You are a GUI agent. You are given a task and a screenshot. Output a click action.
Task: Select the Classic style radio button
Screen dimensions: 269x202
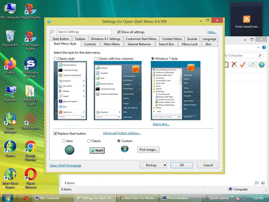55,59
